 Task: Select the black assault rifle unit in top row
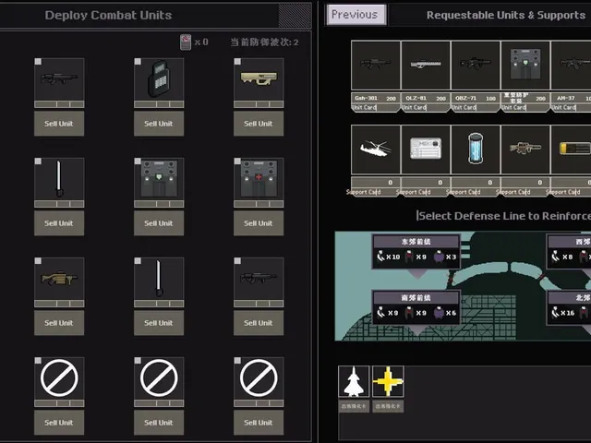click(59, 79)
